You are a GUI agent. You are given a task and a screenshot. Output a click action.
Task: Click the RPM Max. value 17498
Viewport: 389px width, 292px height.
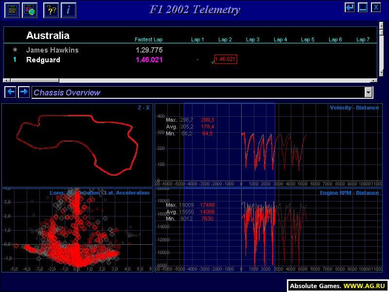(x=208, y=205)
